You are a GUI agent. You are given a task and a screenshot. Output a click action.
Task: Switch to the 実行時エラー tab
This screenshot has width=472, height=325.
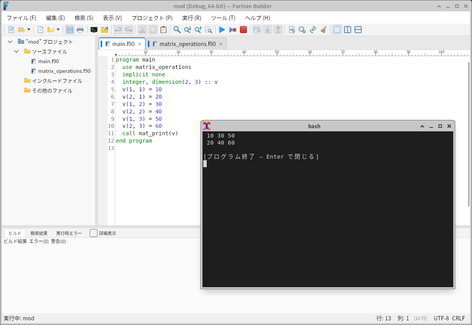coord(69,233)
